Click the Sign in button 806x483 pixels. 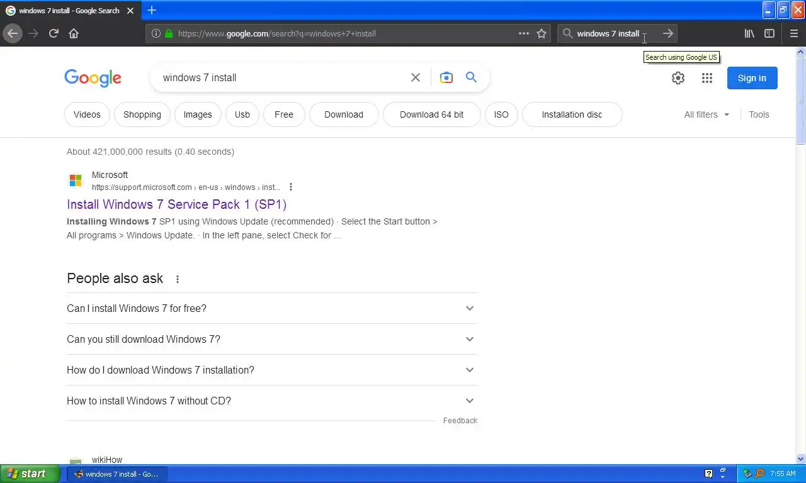pyautogui.click(x=752, y=78)
